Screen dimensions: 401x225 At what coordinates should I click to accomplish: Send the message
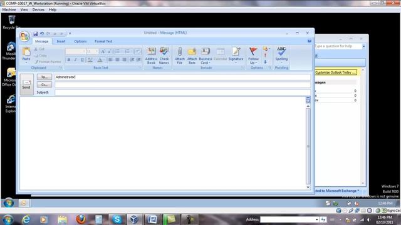(26, 84)
